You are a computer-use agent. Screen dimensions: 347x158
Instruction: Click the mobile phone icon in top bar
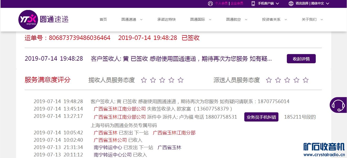(253, 3)
